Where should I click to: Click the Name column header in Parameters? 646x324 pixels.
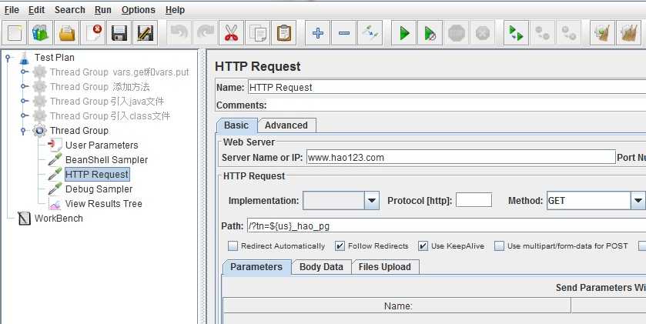click(397, 306)
